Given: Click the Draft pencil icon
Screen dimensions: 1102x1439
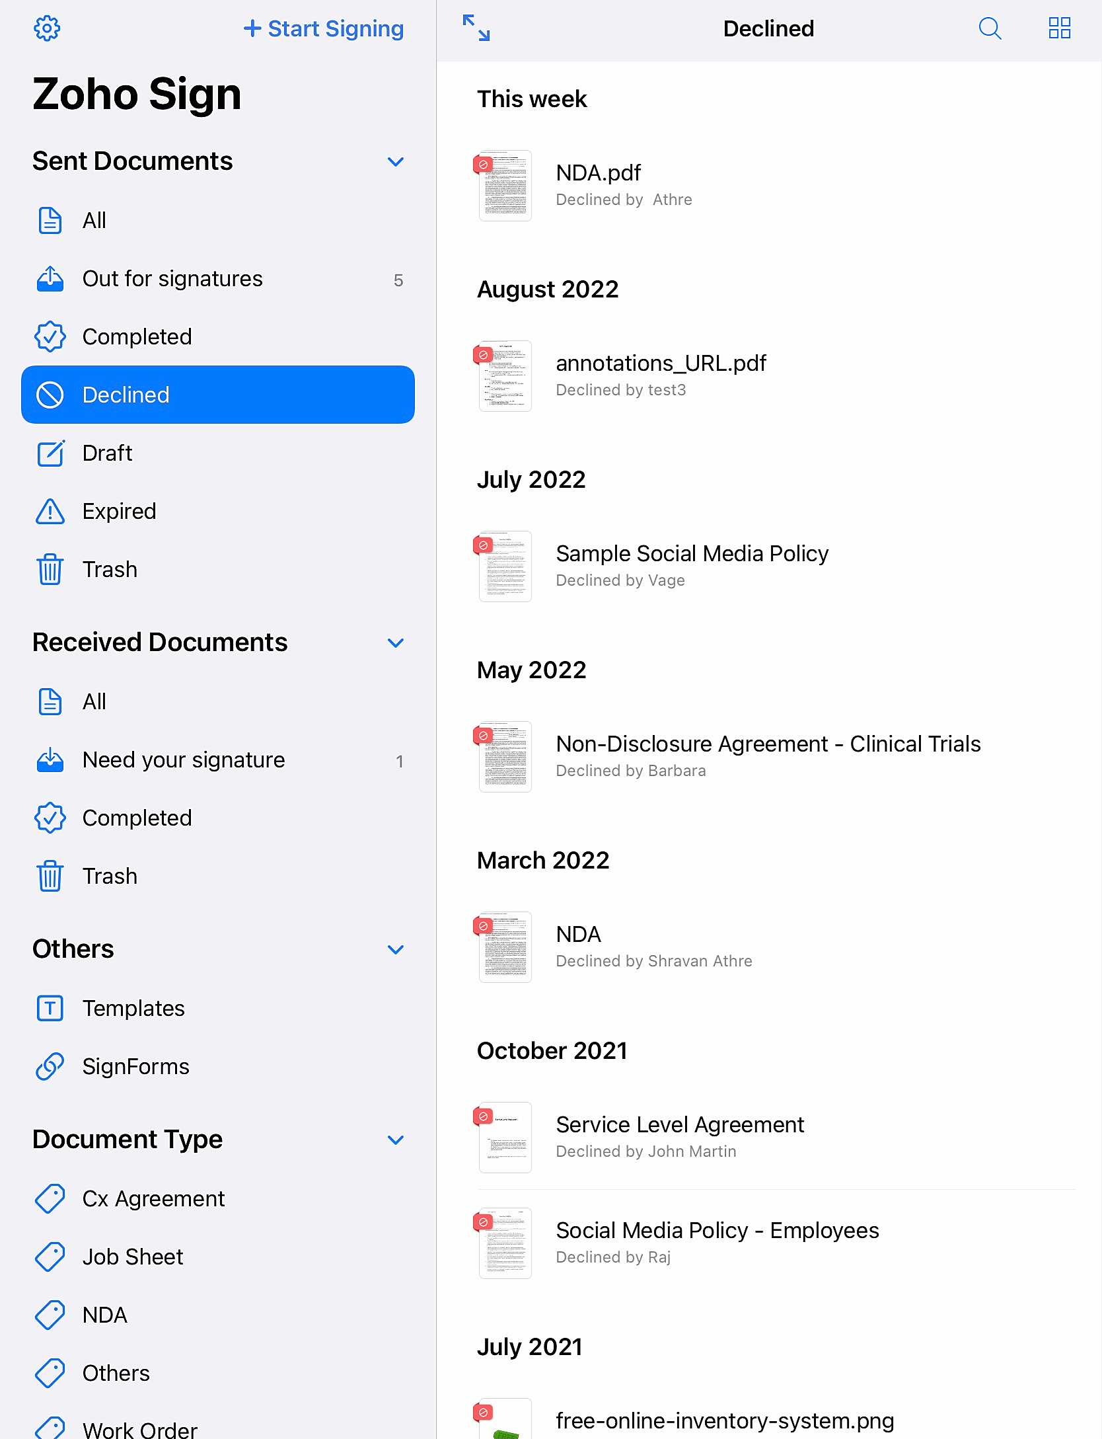Looking at the screenshot, I should click(x=50, y=453).
